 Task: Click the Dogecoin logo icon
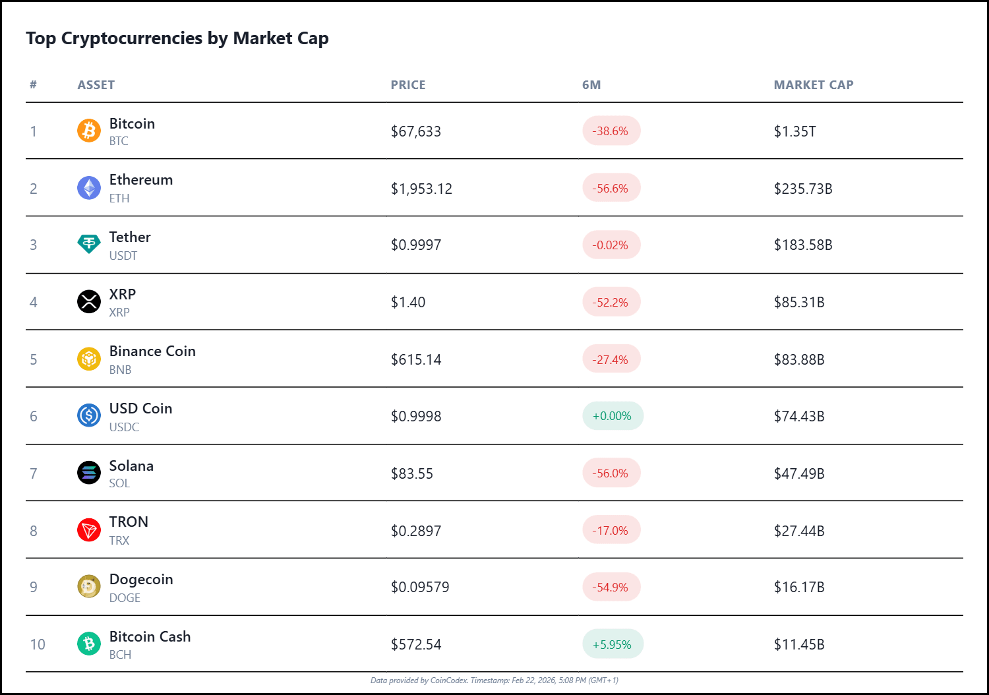pyautogui.click(x=89, y=587)
